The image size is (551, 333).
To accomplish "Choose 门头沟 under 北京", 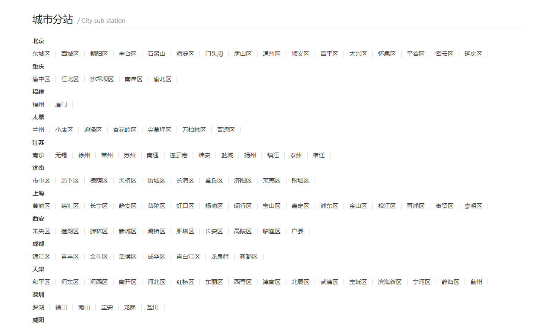I will (x=214, y=54).
